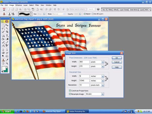Enable Use All Layers checkbox
This screenshot has height=114, width=152.
[93, 14]
